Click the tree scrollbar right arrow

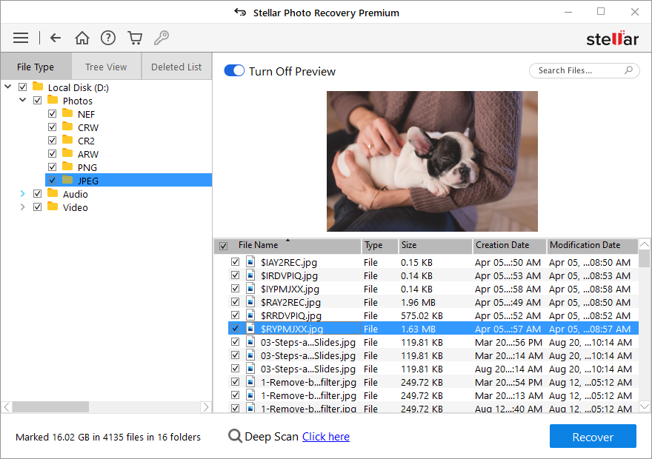click(x=205, y=406)
